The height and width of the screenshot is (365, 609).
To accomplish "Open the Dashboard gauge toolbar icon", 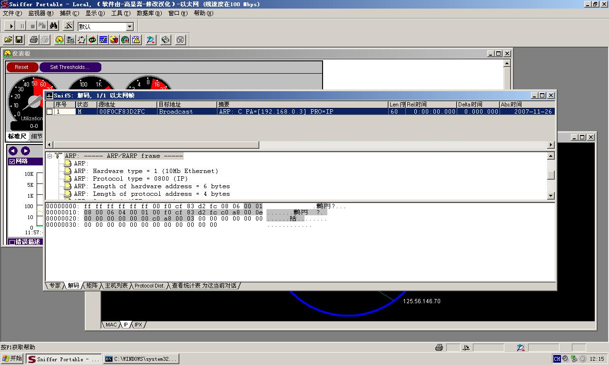I will click(x=59, y=40).
